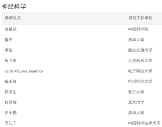The width and height of the screenshot is (162, 127).
Task: Select the scholar name 周江宁
Action: click(x=11, y=123)
